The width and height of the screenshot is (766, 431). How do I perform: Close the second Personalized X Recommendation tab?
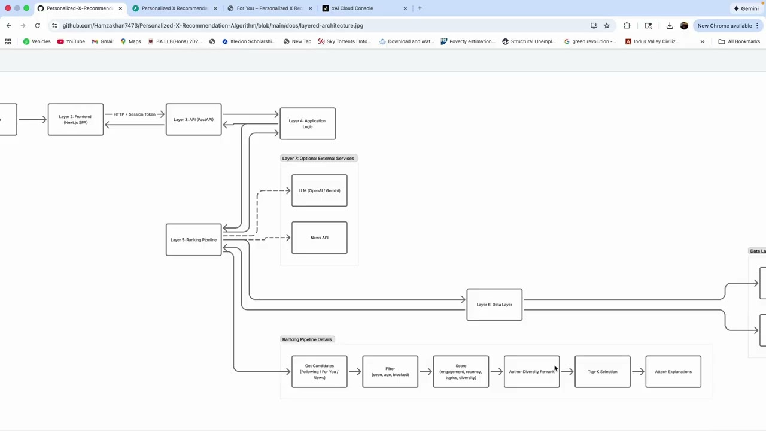pyautogui.click(x=215, y=8)
